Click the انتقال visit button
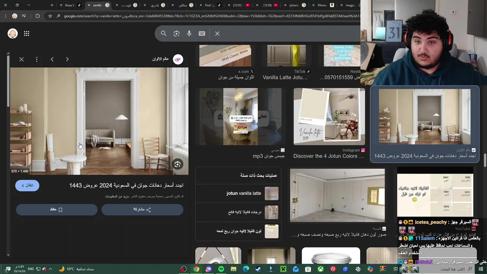Screen dimensions: 487x274 pos(27,185)
